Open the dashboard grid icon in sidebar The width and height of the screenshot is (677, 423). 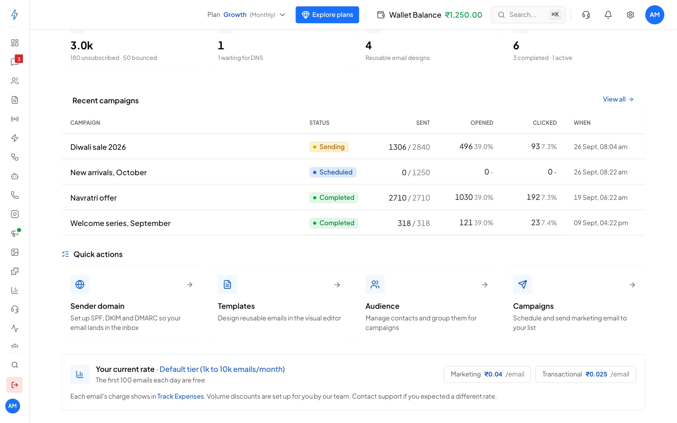click(x=14, y=43)
